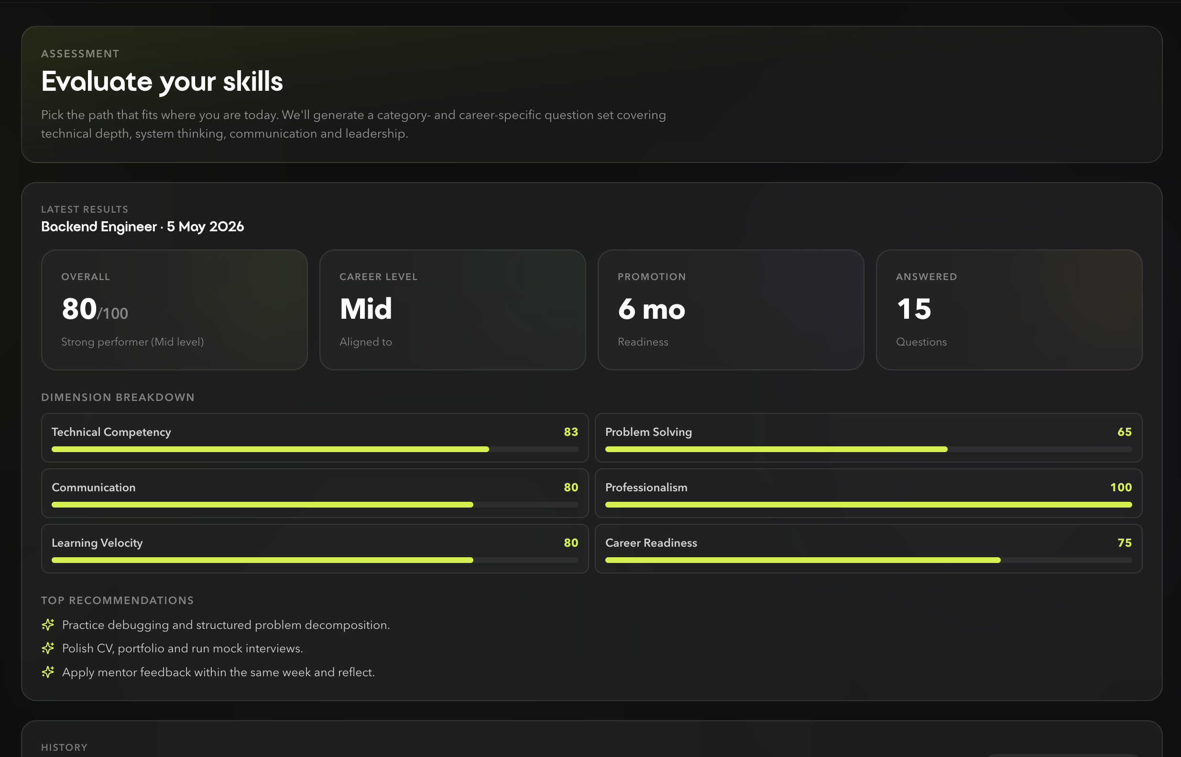Click the sparkle icon beside debugging recommendation
The image size is (1181, 757).
click(48, 625)
